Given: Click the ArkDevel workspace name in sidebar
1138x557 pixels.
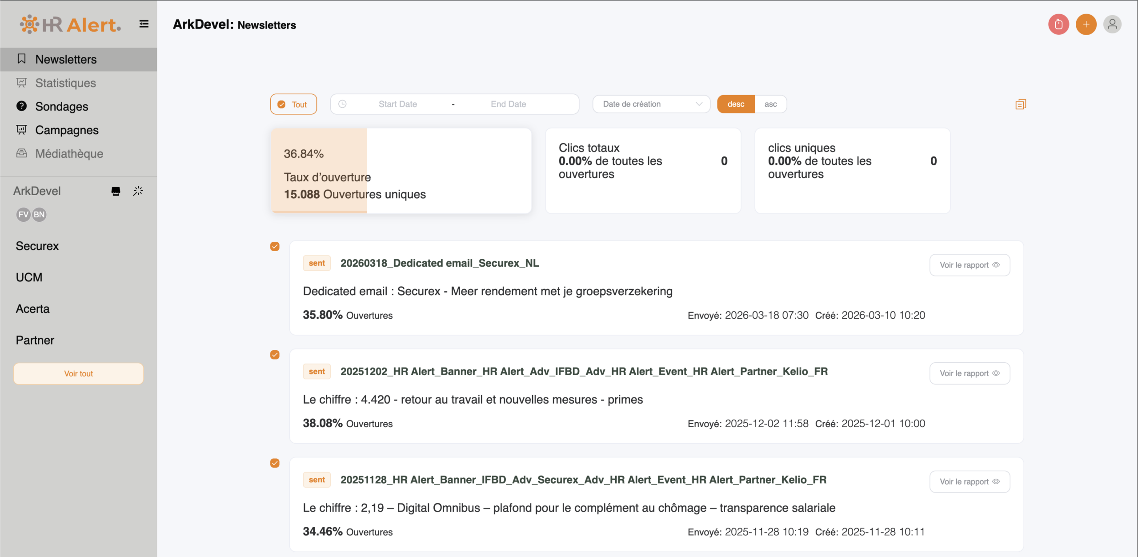Looking at the screenshot, I should (37, 191).
